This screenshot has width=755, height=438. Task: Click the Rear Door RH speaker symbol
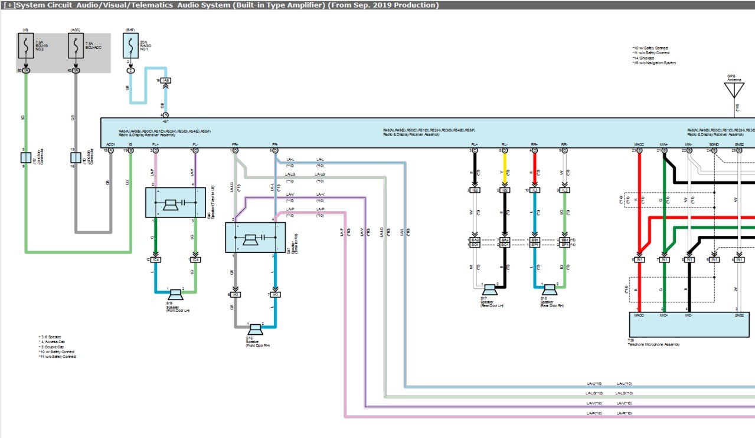click(x=550, y=289)
